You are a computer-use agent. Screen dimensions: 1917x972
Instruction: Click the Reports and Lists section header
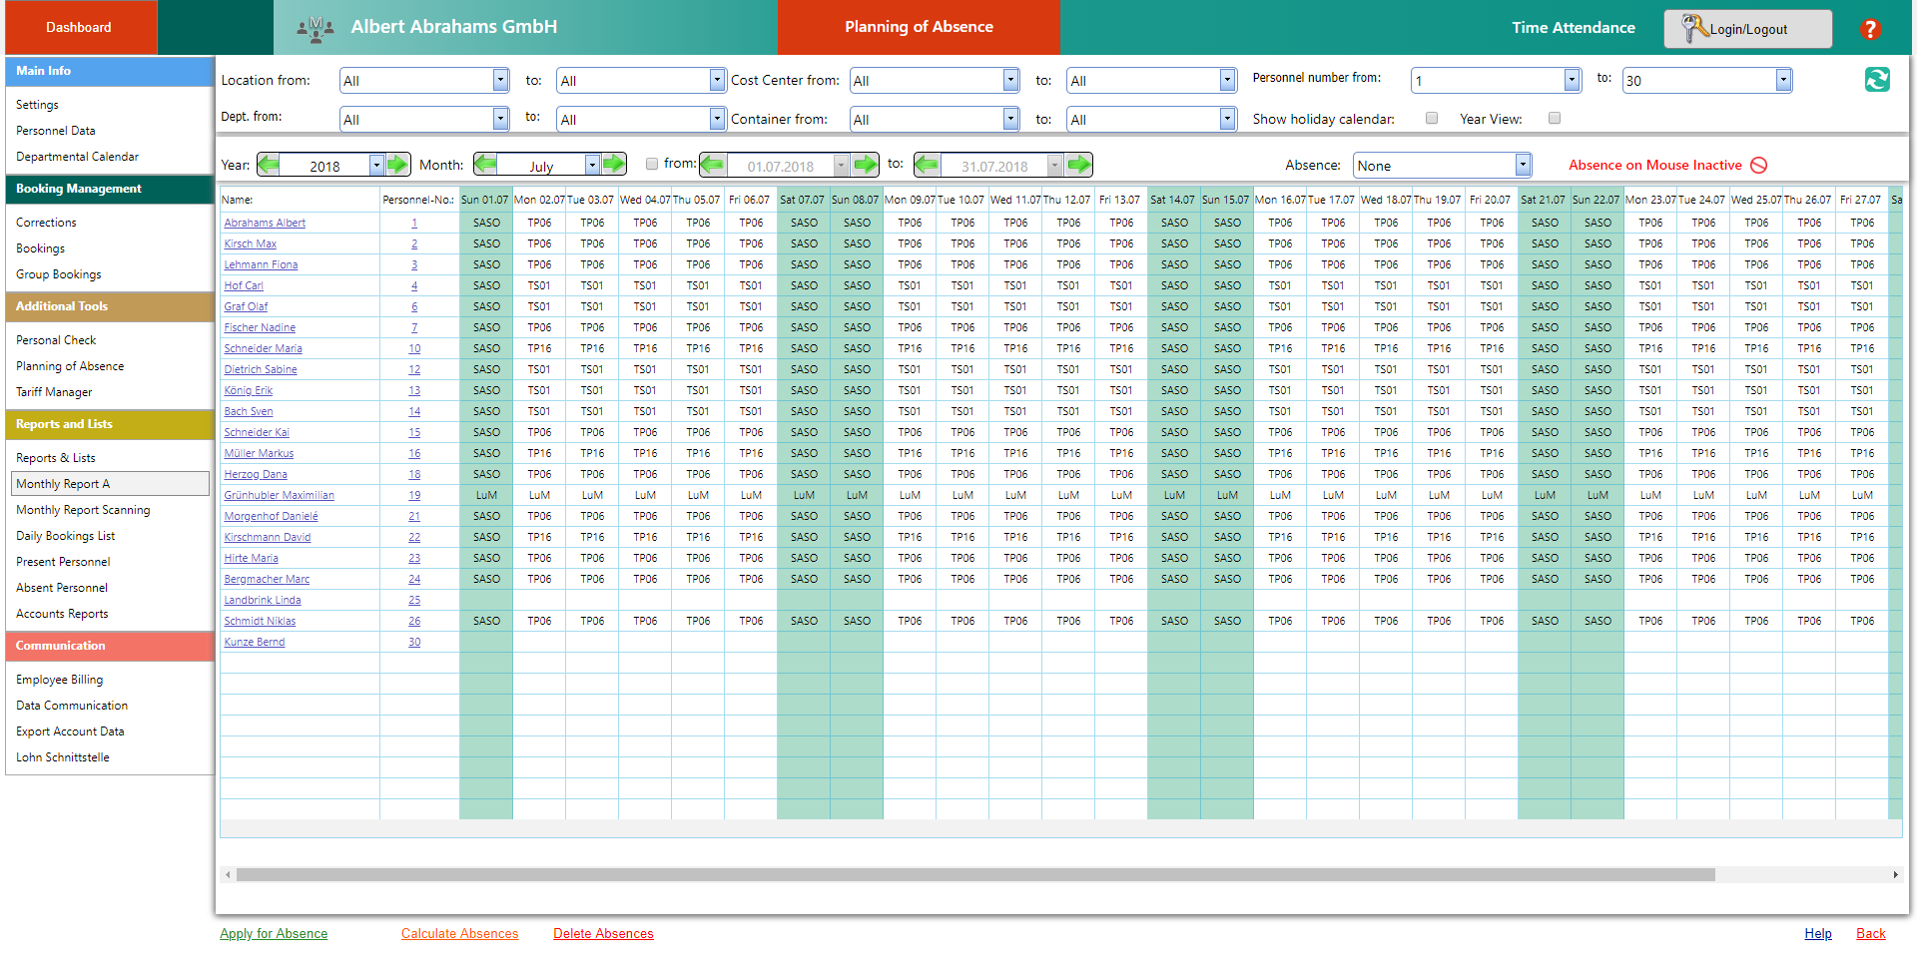tap(110, 424)
